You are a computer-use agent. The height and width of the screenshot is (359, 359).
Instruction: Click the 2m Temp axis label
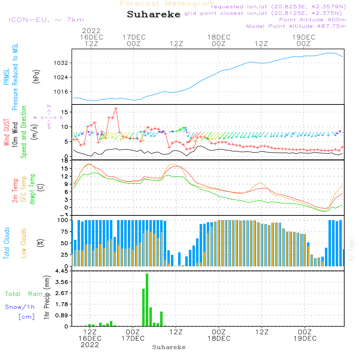coord(15,189)
